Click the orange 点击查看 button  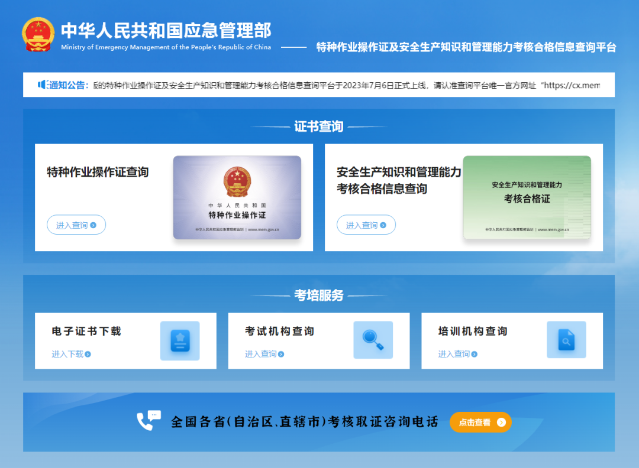480,422
